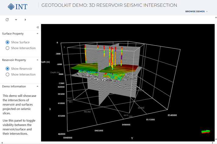The height and width of the screenshot is (144, 217).
Task: Collapse the Surface Property section
Action: (x=37, y=34)
